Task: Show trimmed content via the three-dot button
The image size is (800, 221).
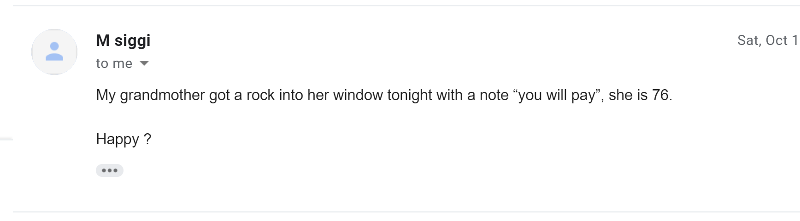Action: pos(110,170)
